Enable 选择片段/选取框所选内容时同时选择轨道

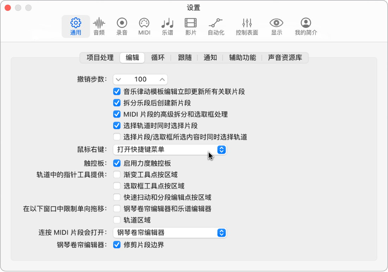click(x=117, y=137)
